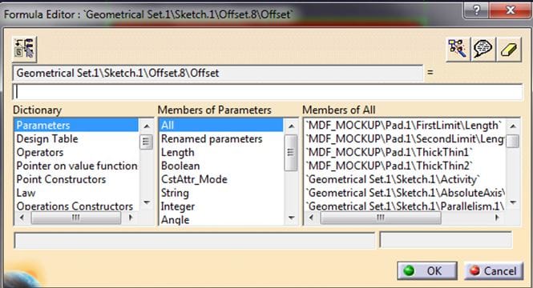This screenshot has height=288, width=533.
Task: Close the Formula Editor window
Action: coord(510,10)
